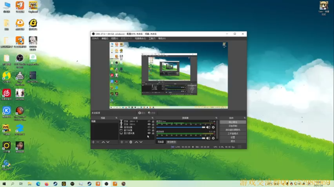Open Mic/Aux audio settings gear
Viewport: 334px width, 187px height.
coord(213,127)
